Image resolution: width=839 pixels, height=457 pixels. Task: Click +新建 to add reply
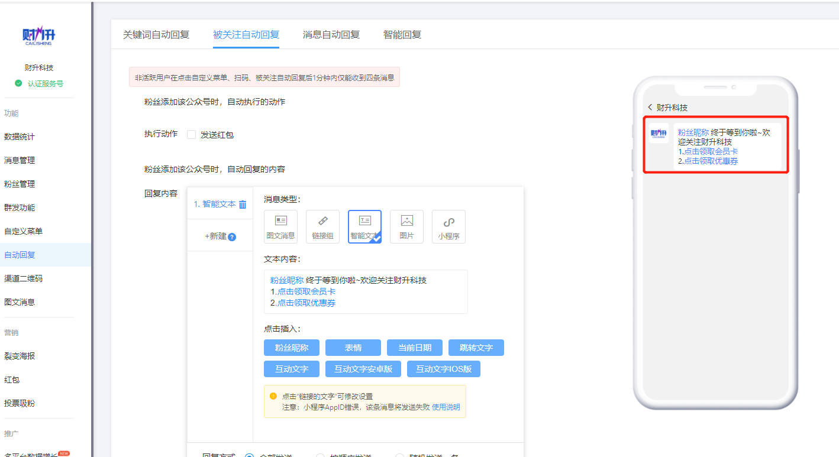pyautogui.click(x=215, y=236)
